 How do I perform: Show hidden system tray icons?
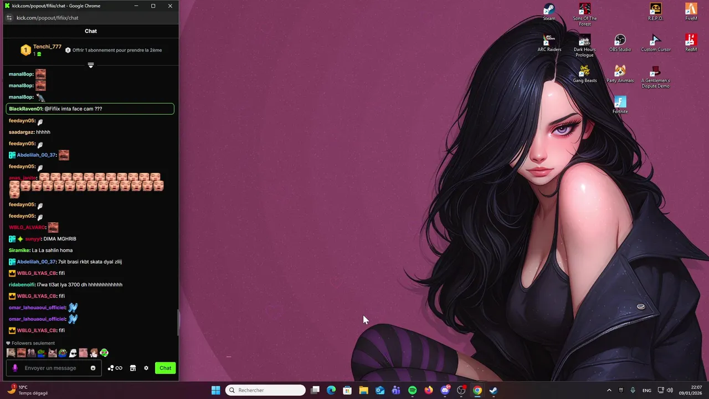[x=609, y=390]
